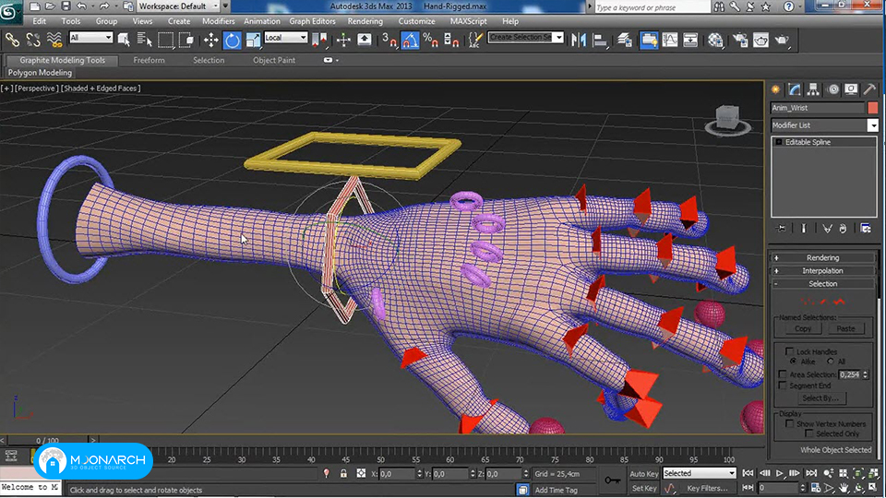Switch to the Object Paint ribbon tab
The image size is (886, 498).
(x=274, y=60)
